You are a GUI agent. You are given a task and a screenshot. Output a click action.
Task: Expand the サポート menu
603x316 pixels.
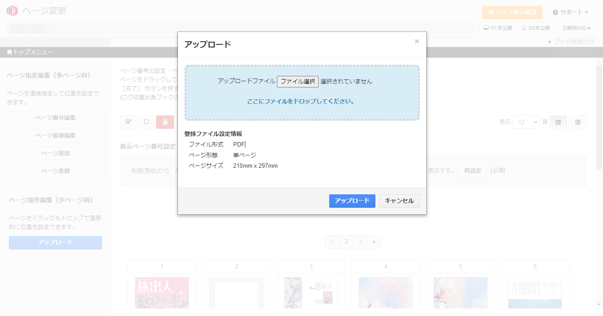pos(569,12)
